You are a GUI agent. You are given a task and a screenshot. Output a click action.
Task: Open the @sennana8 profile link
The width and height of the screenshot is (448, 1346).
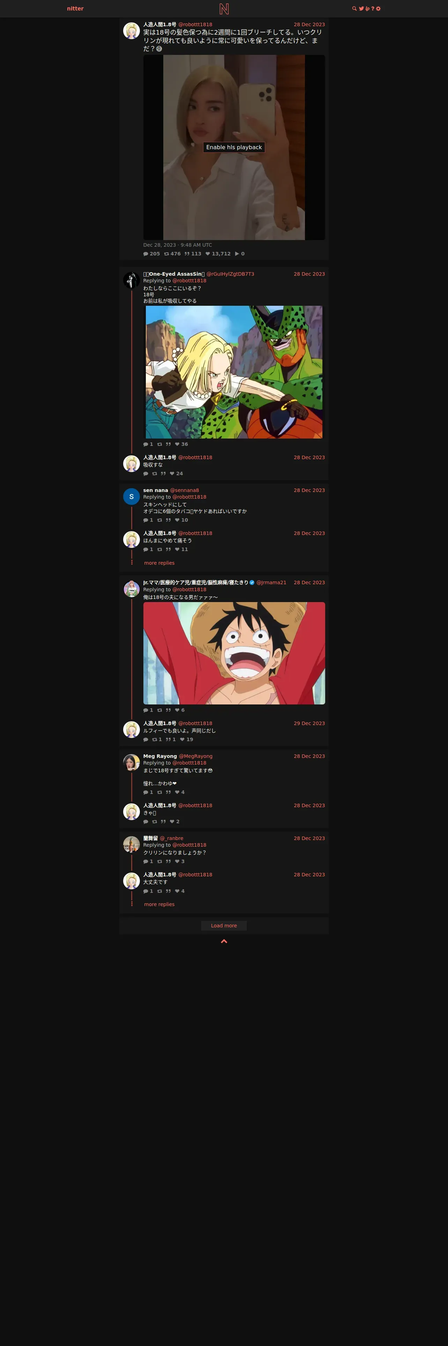pos(184,490)
